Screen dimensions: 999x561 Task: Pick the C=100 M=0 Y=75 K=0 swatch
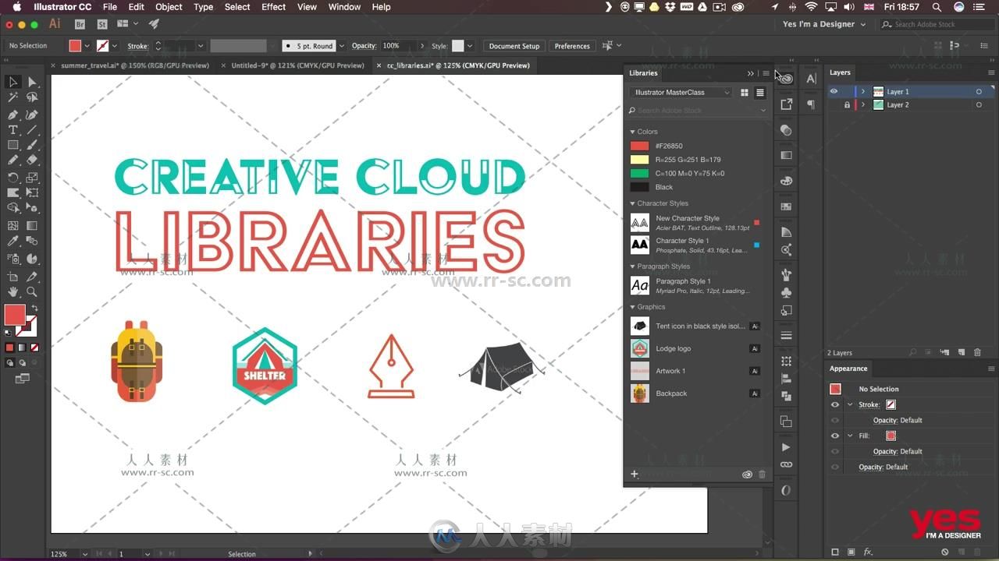(639, 173)
